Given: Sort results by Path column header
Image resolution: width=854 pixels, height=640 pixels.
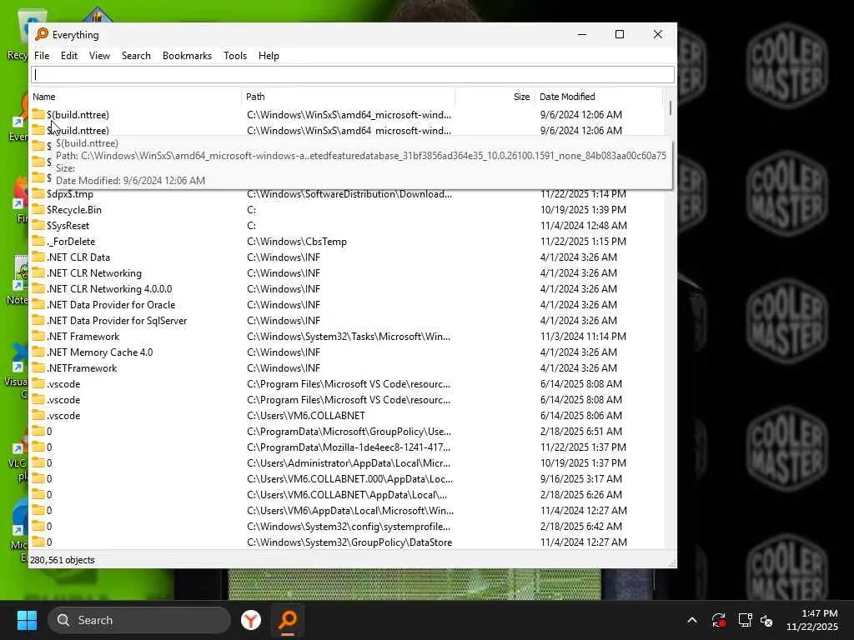Looking at the screenshot, I should [x=349, y=97].
